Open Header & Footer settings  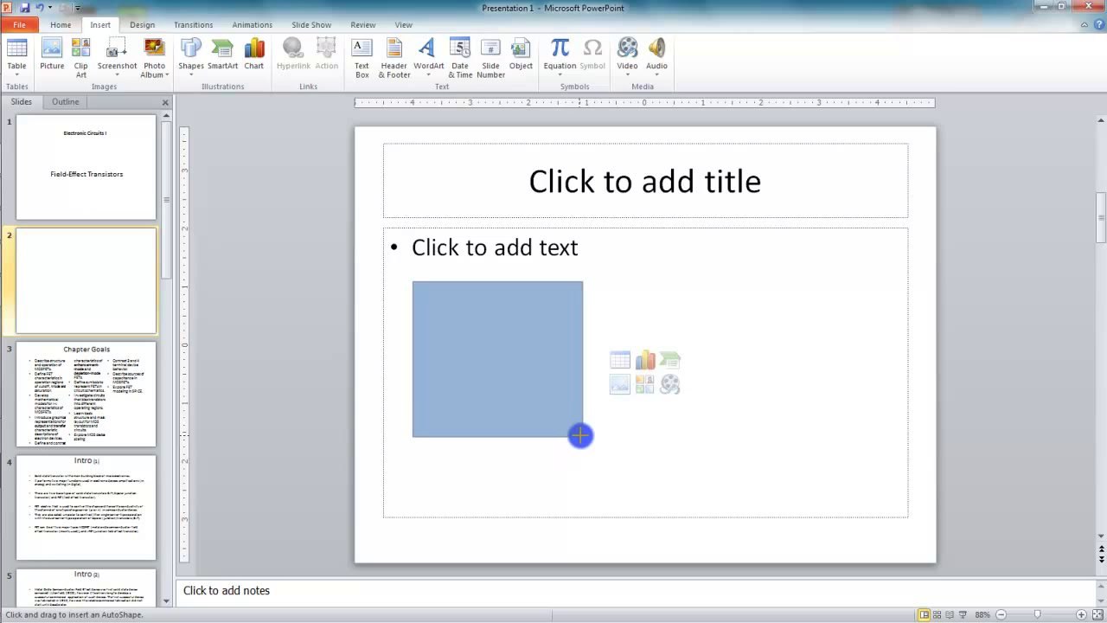point(394,58)
